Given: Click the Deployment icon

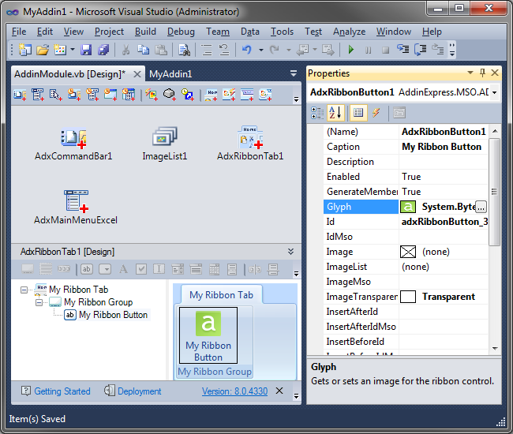Looking at the screenshot, I should (x=109, y=391).
